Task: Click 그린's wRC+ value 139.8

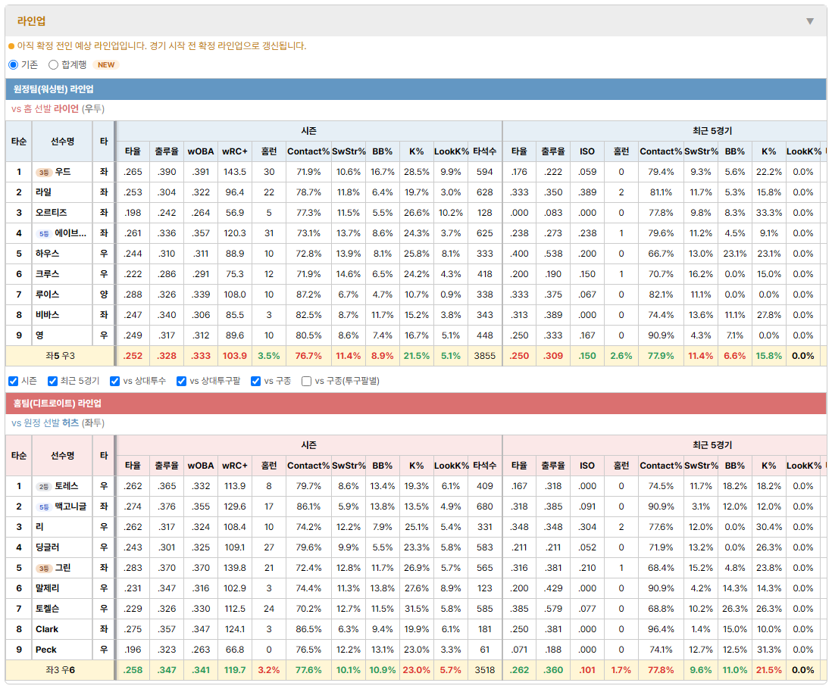Action: click(235, 568)
